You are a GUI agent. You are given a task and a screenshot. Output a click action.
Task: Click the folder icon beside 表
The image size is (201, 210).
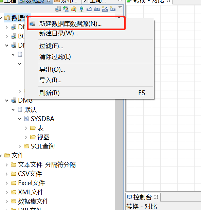tap(33, 128)
